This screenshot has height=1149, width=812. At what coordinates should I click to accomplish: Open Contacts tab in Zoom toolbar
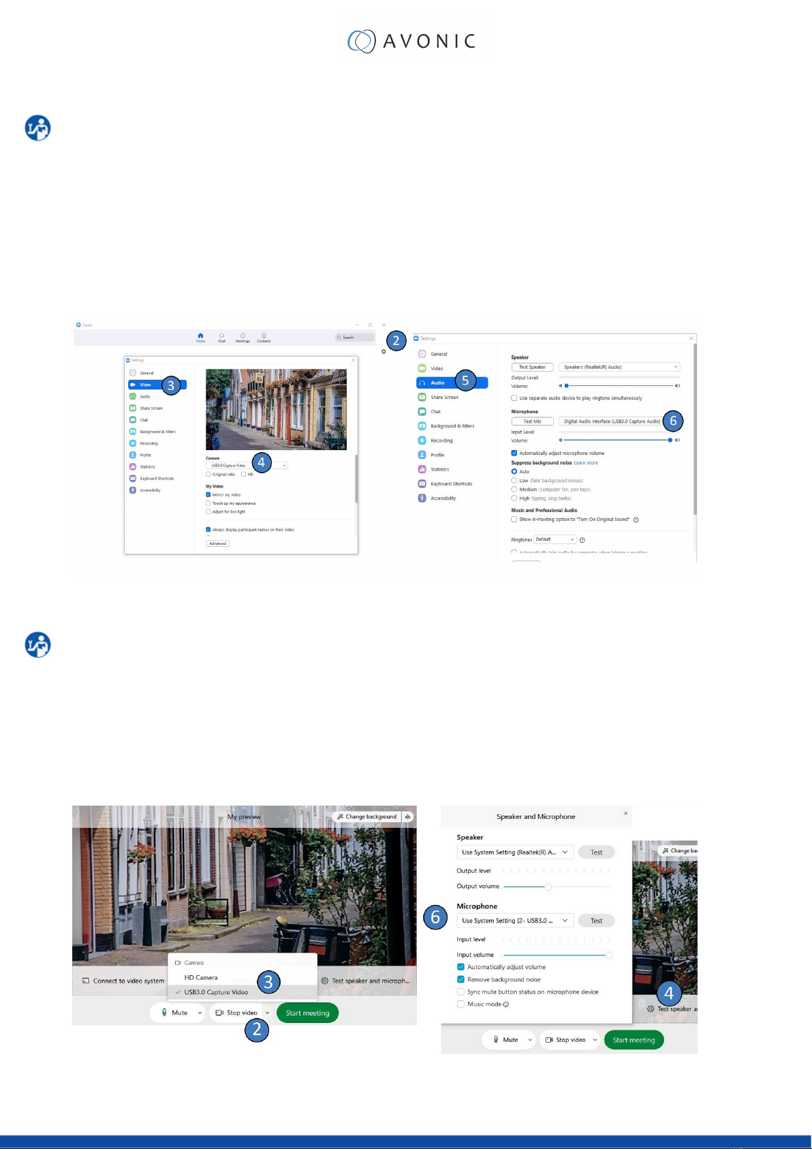264,338
